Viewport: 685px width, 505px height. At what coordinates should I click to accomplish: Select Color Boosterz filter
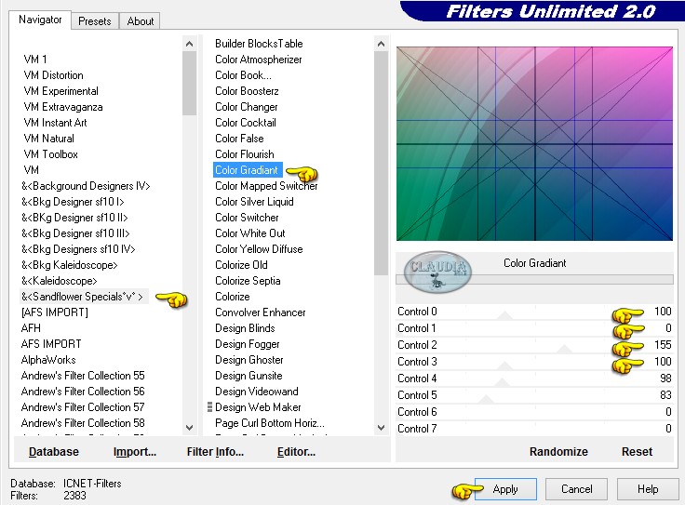click(247, 91)
